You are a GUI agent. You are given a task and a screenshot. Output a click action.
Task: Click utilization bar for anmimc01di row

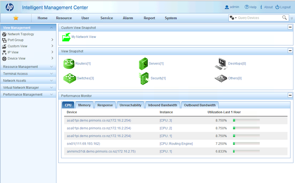coord(246,151)
